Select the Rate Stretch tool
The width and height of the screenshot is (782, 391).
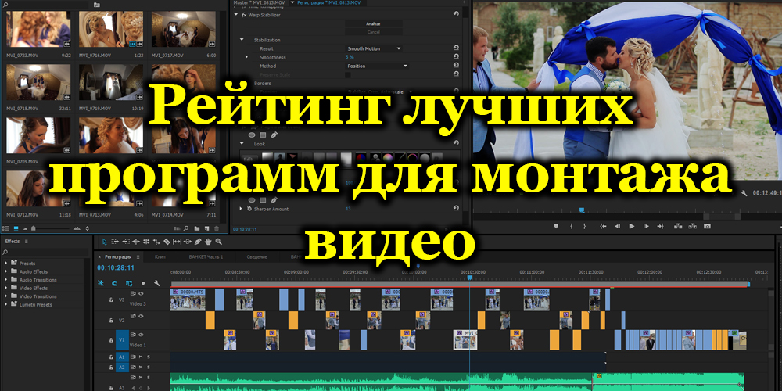coord(156,242)
